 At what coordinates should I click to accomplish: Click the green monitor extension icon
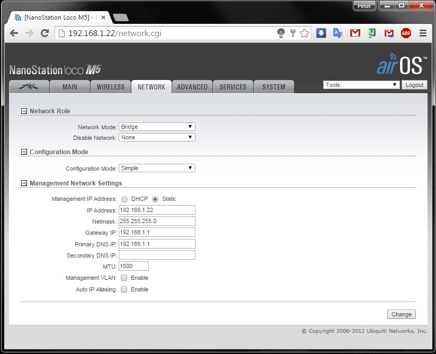[371, 33]
